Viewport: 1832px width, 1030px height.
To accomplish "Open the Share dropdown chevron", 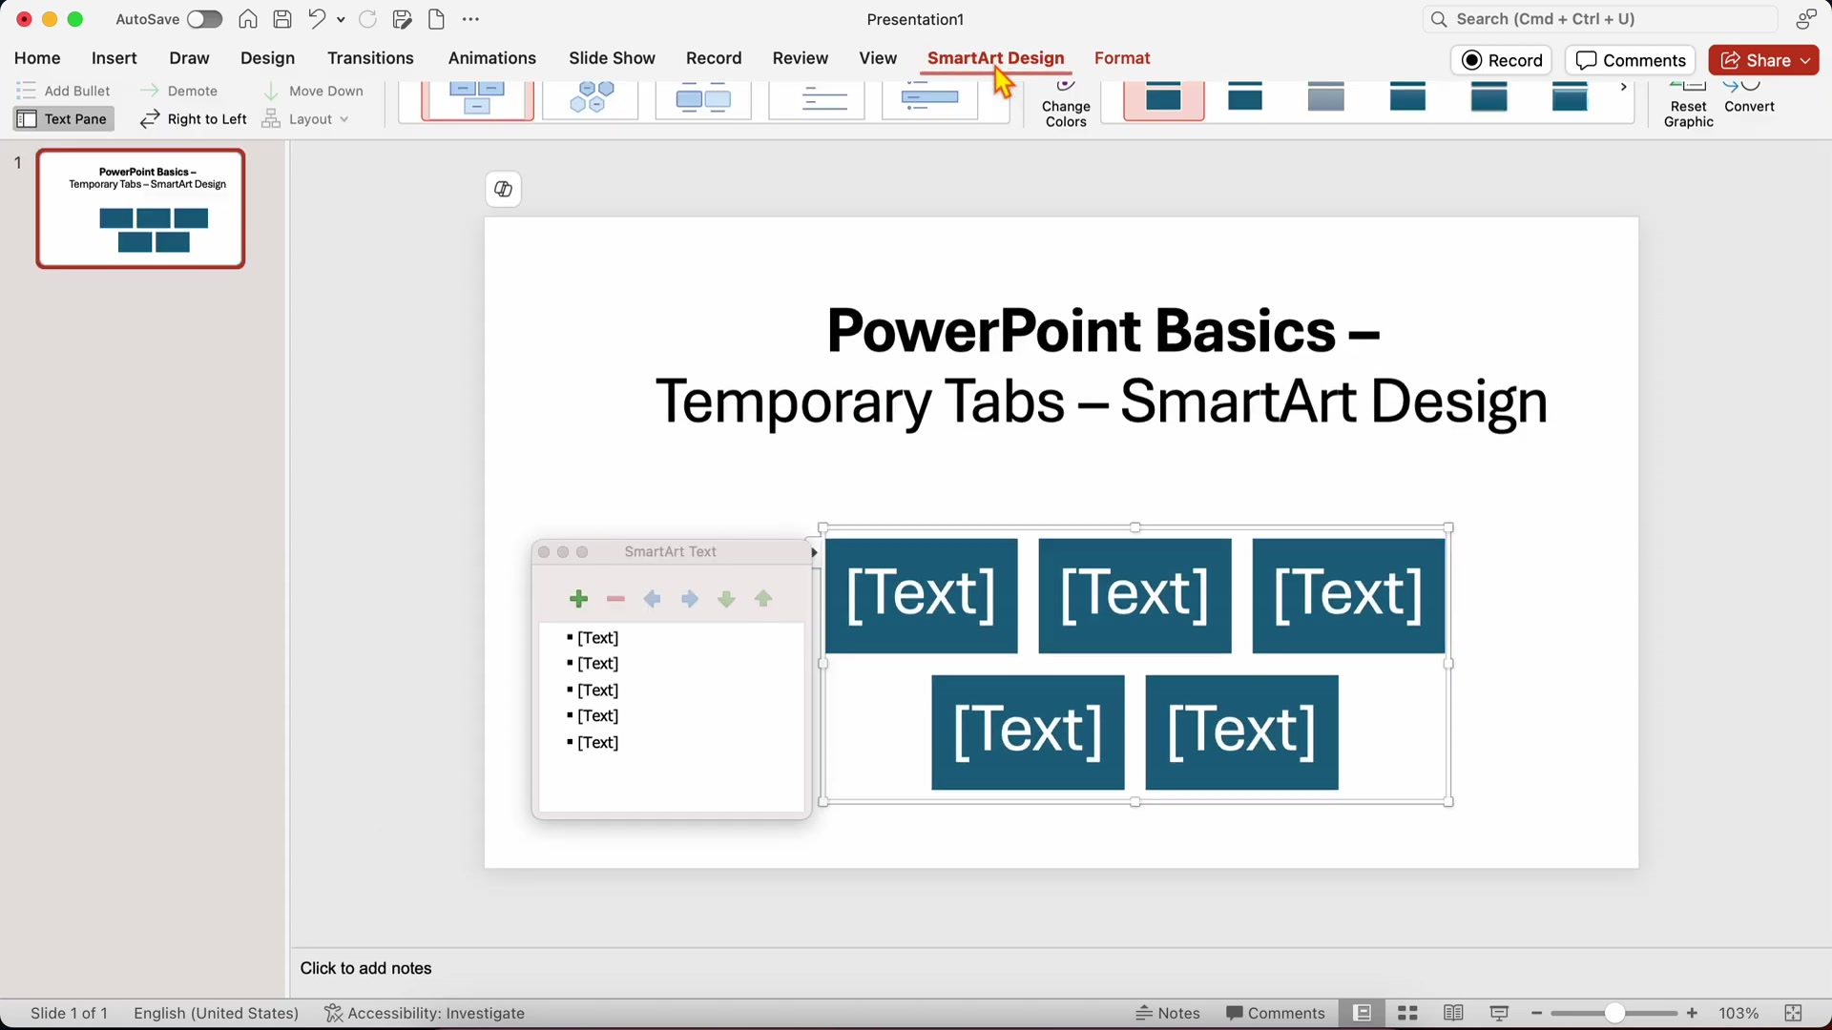I will point(1806,60).
